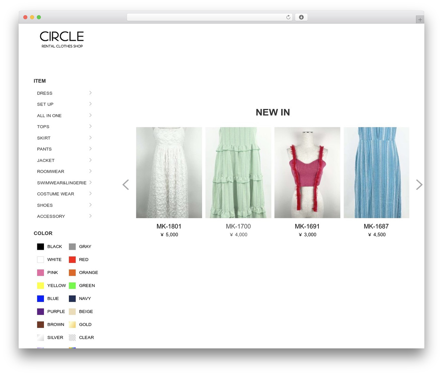443x375 pixels.
Task: Open the MK-1691 product title link
Action: point(307,226)
